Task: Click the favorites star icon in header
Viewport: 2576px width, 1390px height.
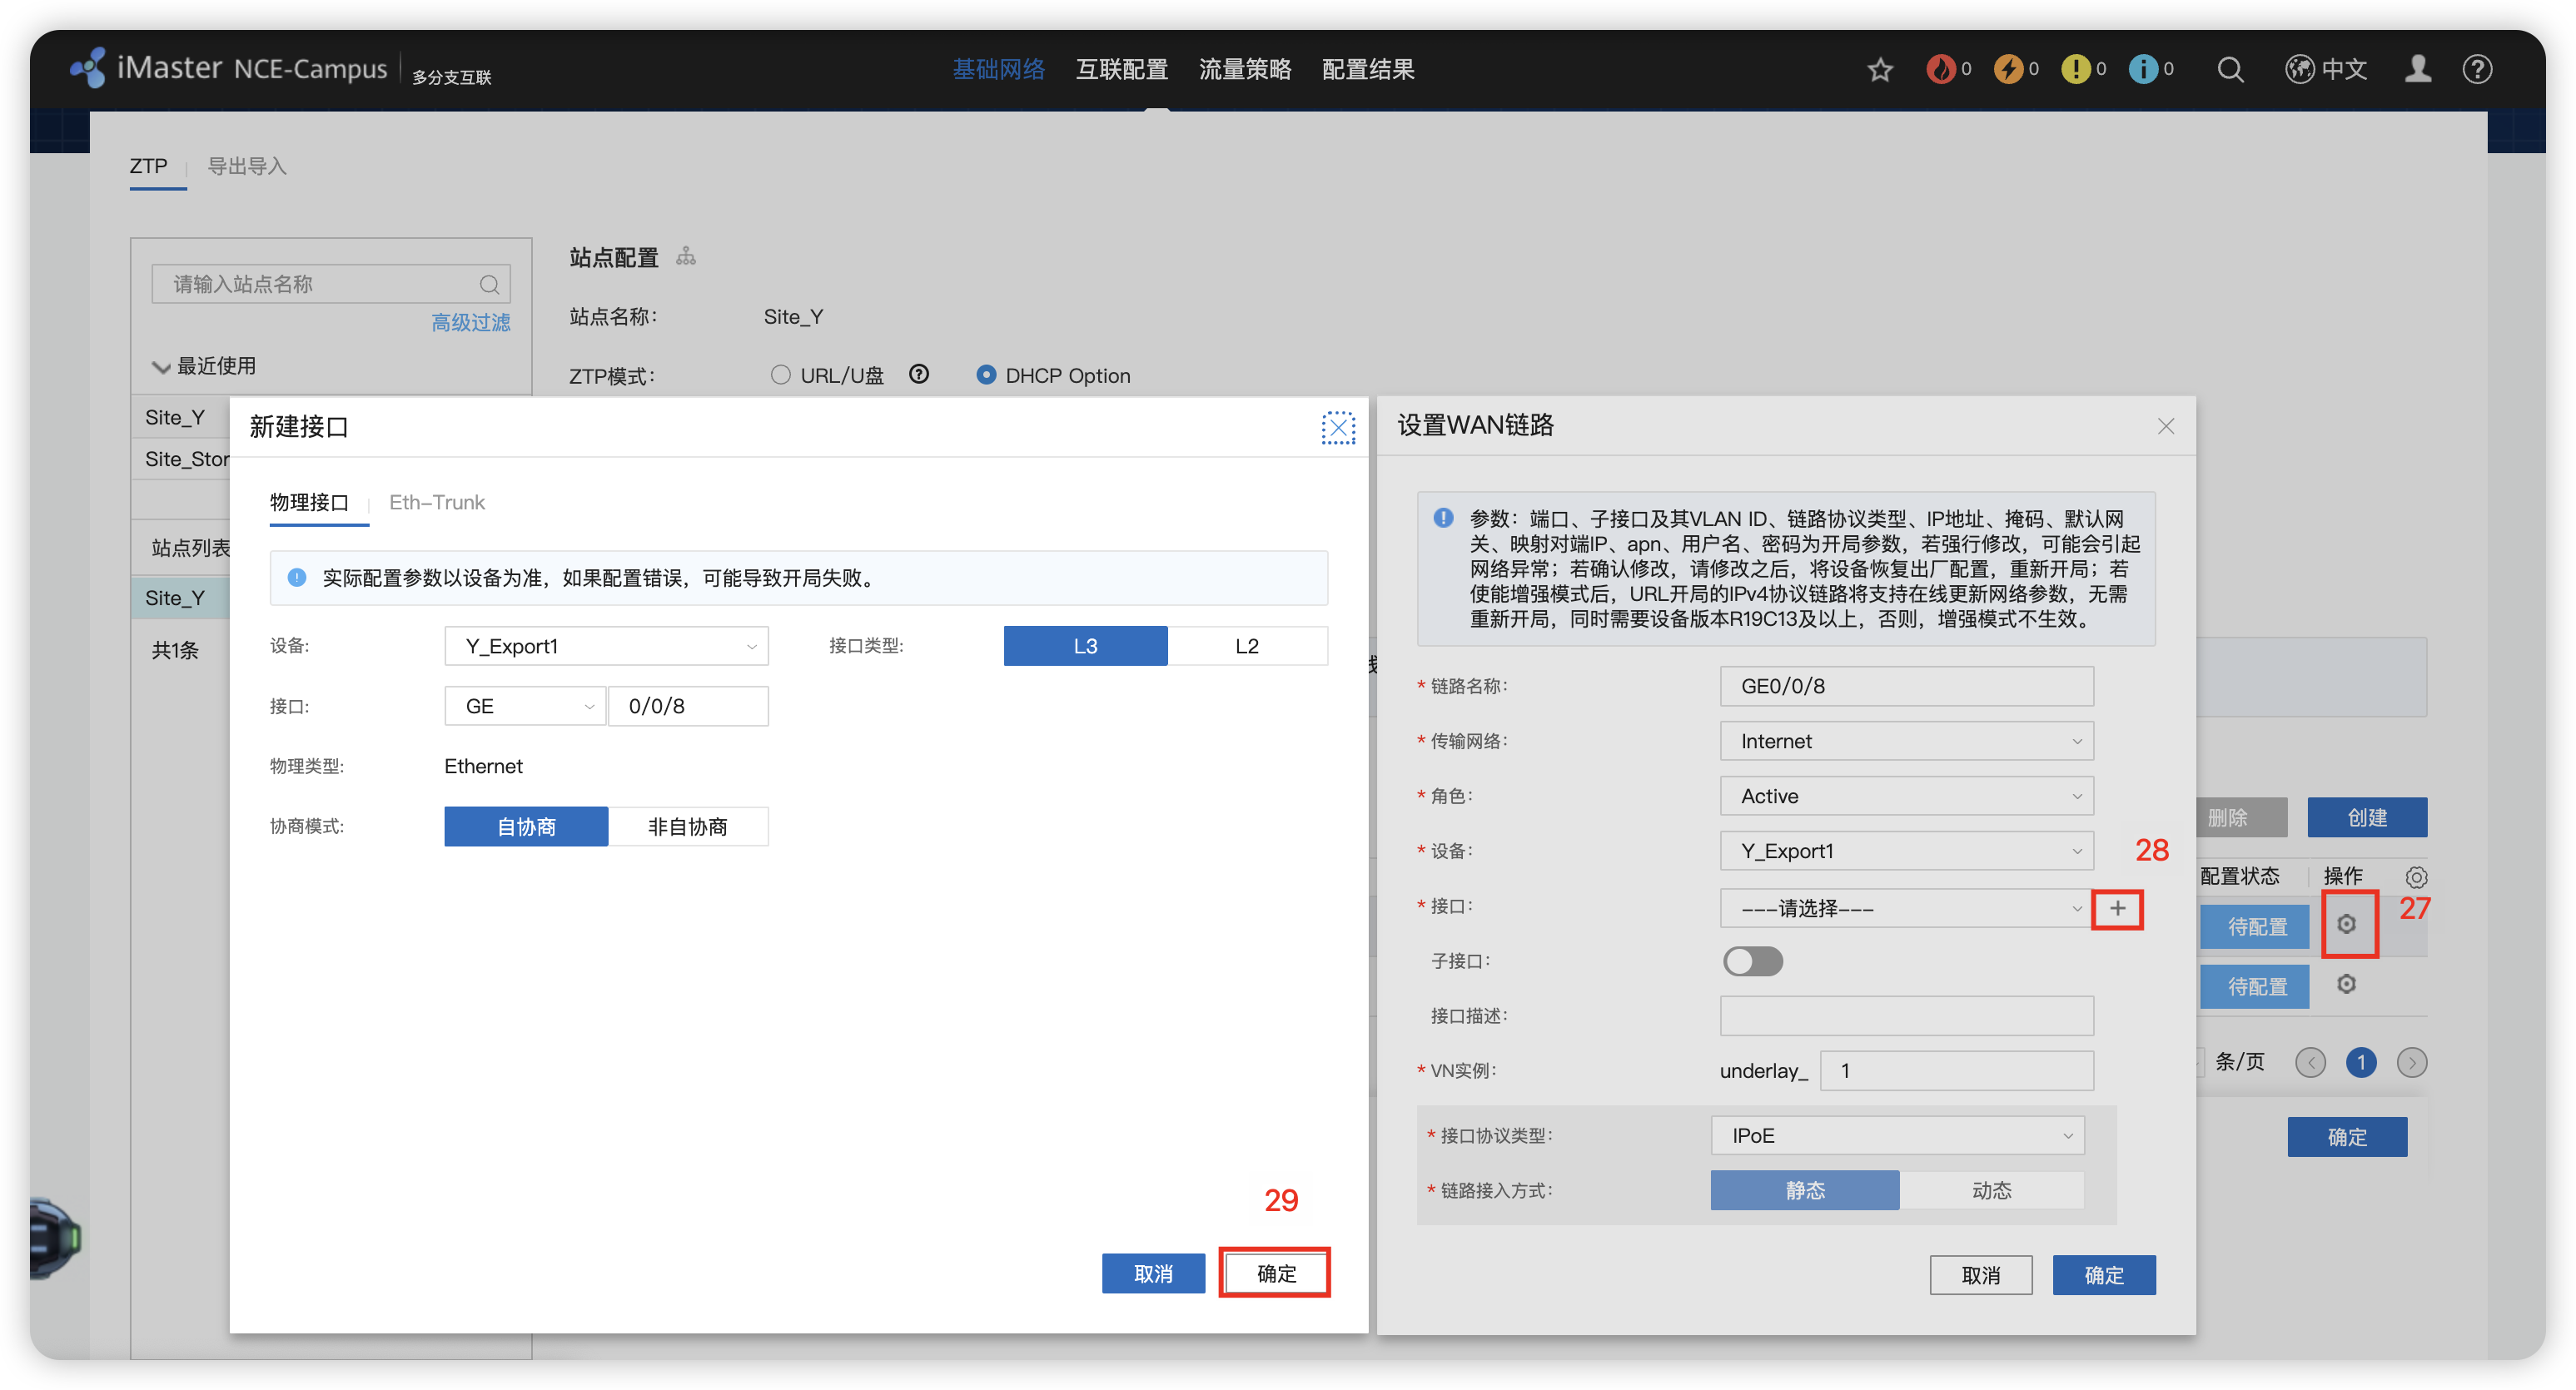Action: pos(1880,69)
